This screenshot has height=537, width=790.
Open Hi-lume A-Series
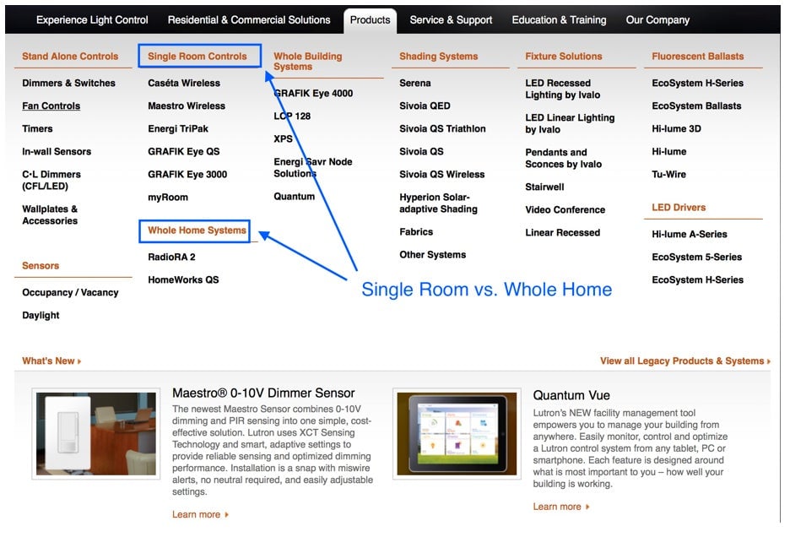pyautogui.click(x=690, y=234)
